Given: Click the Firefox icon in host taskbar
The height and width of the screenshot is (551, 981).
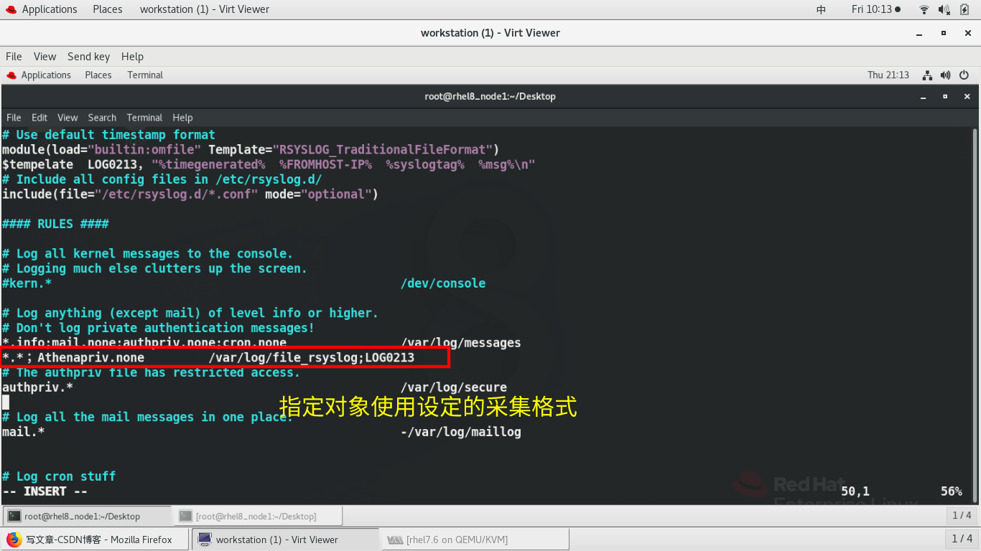Looking at the screenshot, I should click(x=14, y=540).
